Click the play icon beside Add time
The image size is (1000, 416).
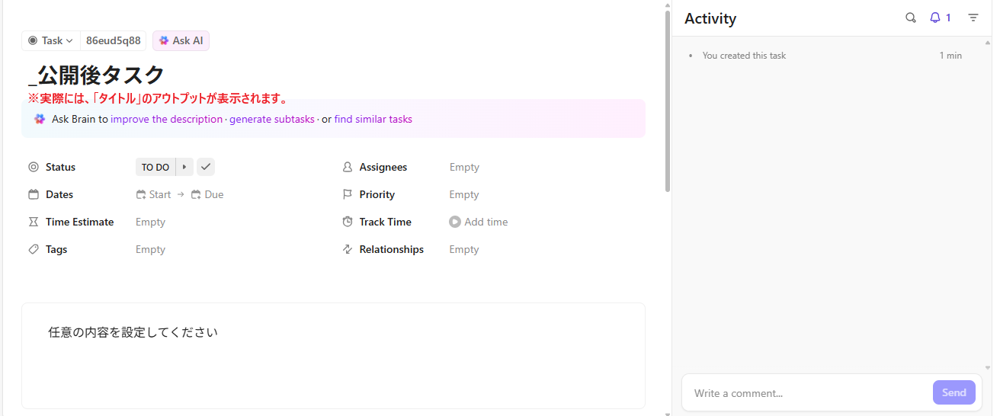(x=455, y=222)
